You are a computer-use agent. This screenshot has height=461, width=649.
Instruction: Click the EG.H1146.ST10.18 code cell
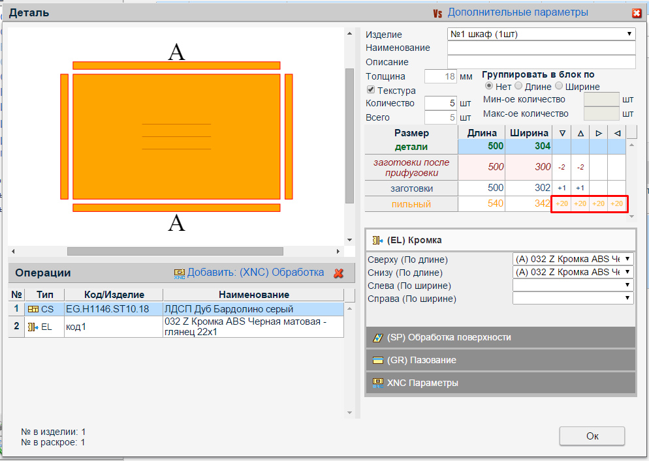114,309
